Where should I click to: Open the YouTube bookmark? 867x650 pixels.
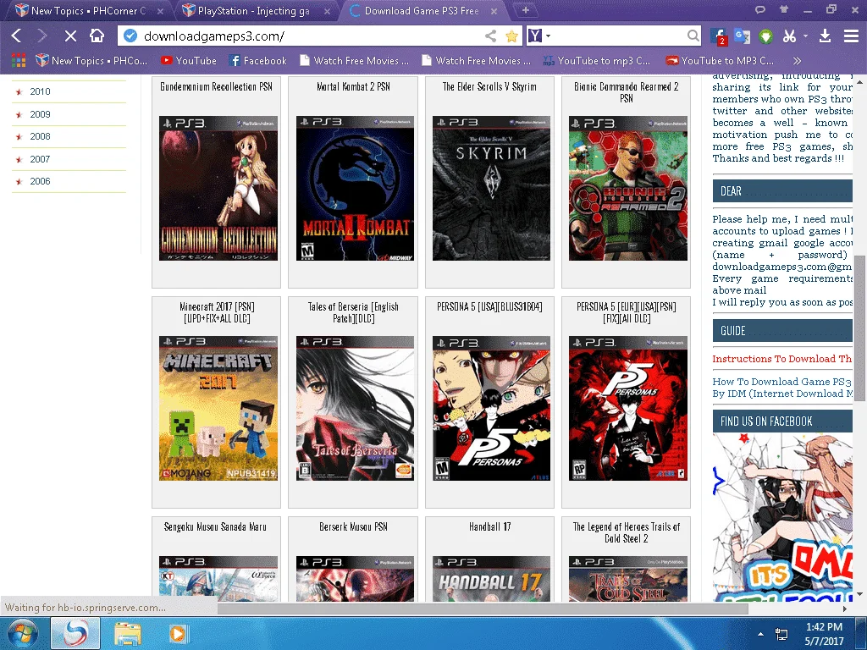pos(189,61)
